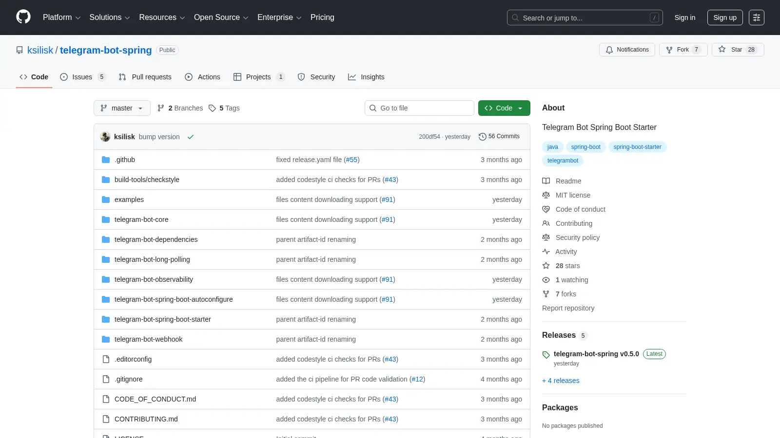Open the 56 Commits history link
Screen dimensions: 780x438
coord(499,137)
